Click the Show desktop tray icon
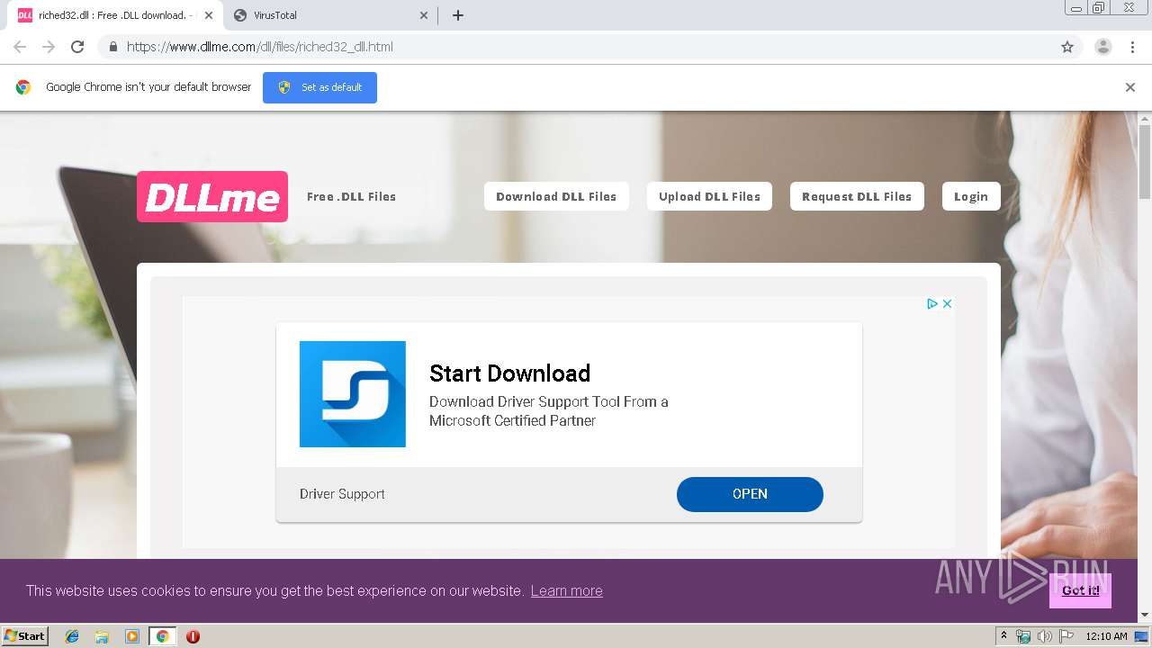The height and width of the screenshot is (648, 1152). click(x=1141, y=636)
